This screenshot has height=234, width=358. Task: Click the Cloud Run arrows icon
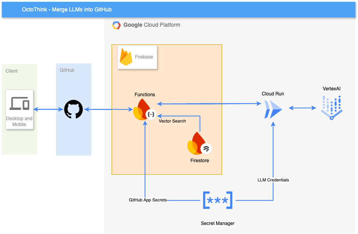[x=273, y=110]
